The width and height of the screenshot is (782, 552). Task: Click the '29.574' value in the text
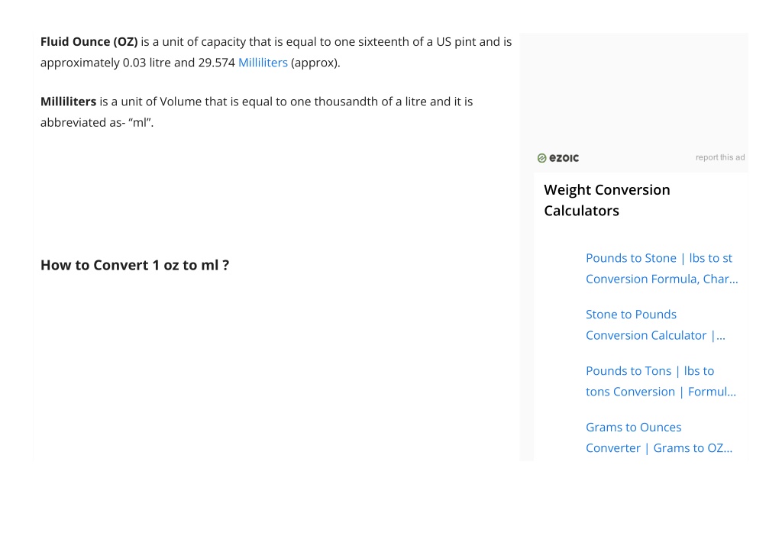[x=216, y=63]
